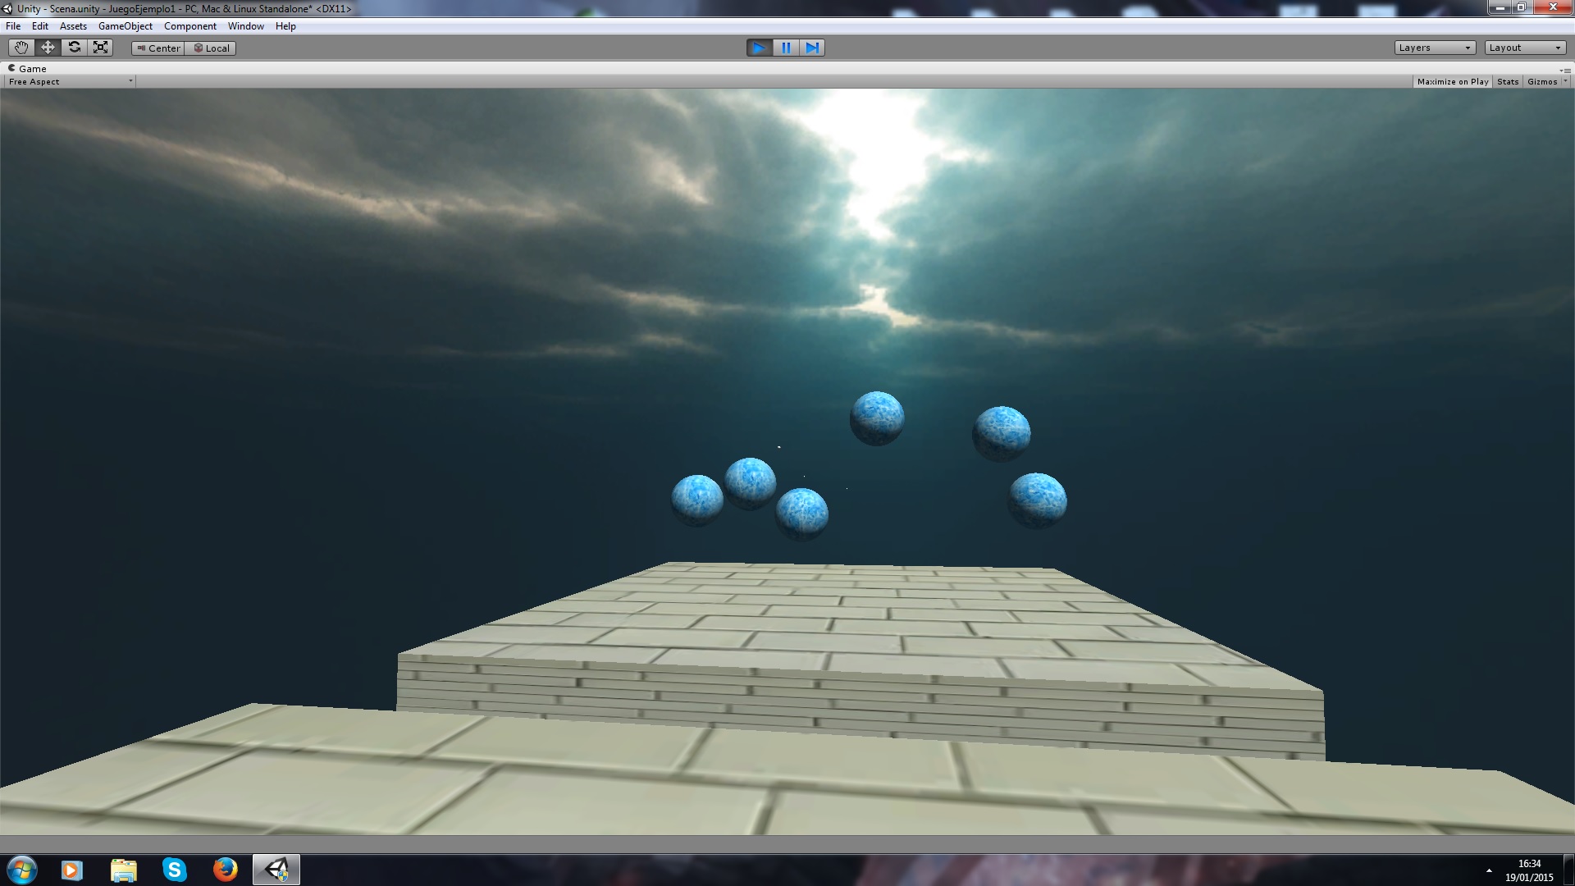1575x886 pixels.
Task: Select the Move tool
Action: pos(48,48)
